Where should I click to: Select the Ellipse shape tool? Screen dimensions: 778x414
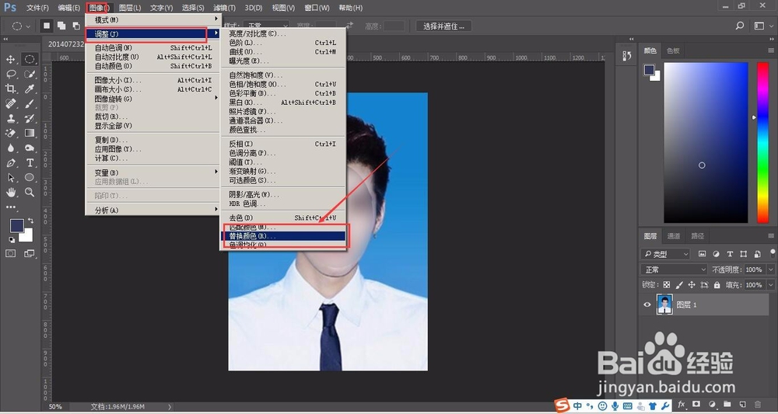tap(30, 177)
